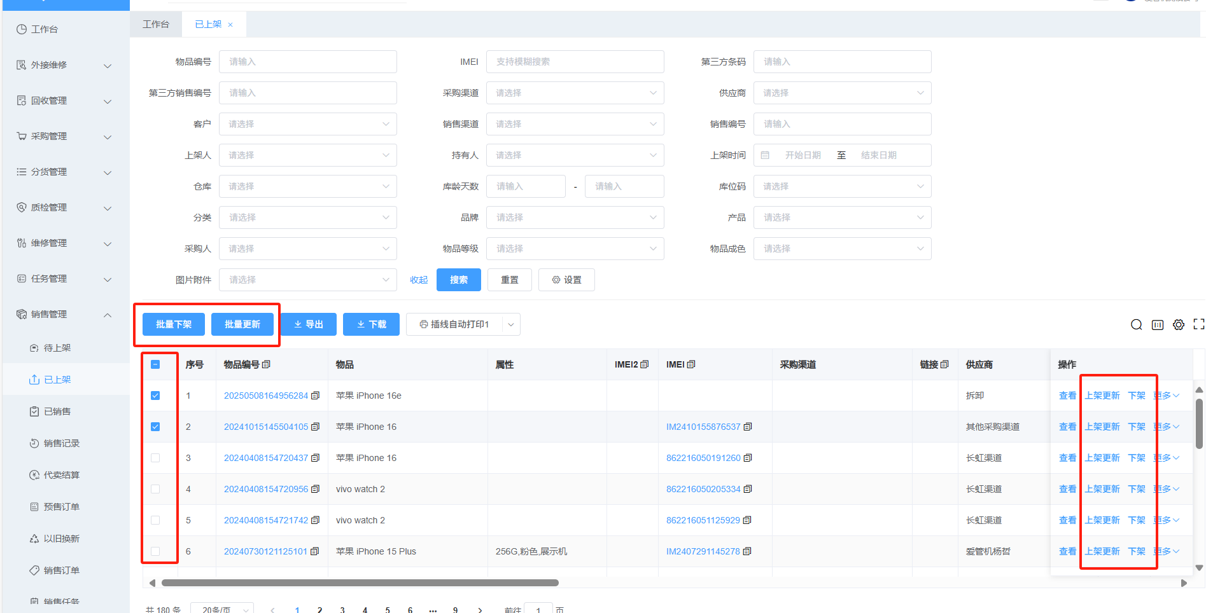Click the 批量下架 button
The width and height of the screenshot is (1206, 613).
[x=174, y=324]
